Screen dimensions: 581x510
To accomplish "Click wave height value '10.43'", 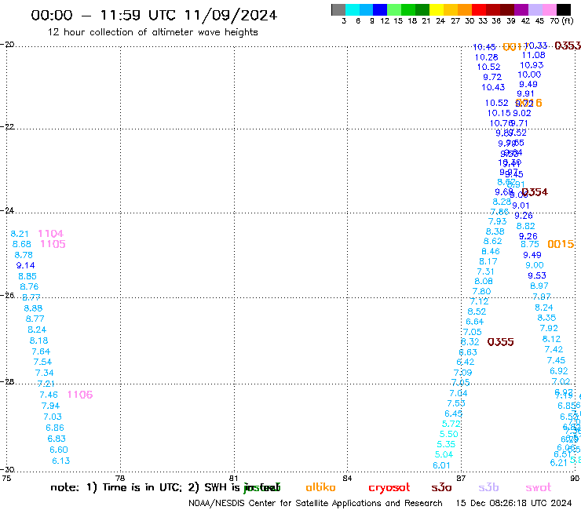I will [493, 87].
